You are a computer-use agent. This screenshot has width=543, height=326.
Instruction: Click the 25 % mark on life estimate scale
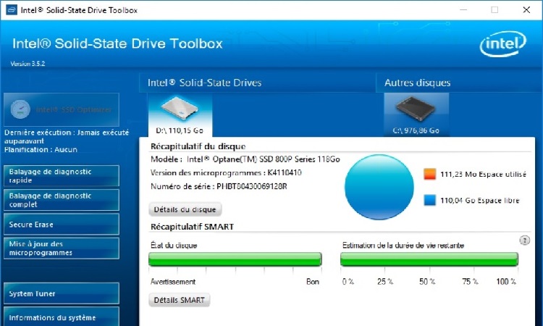point(385,282)
